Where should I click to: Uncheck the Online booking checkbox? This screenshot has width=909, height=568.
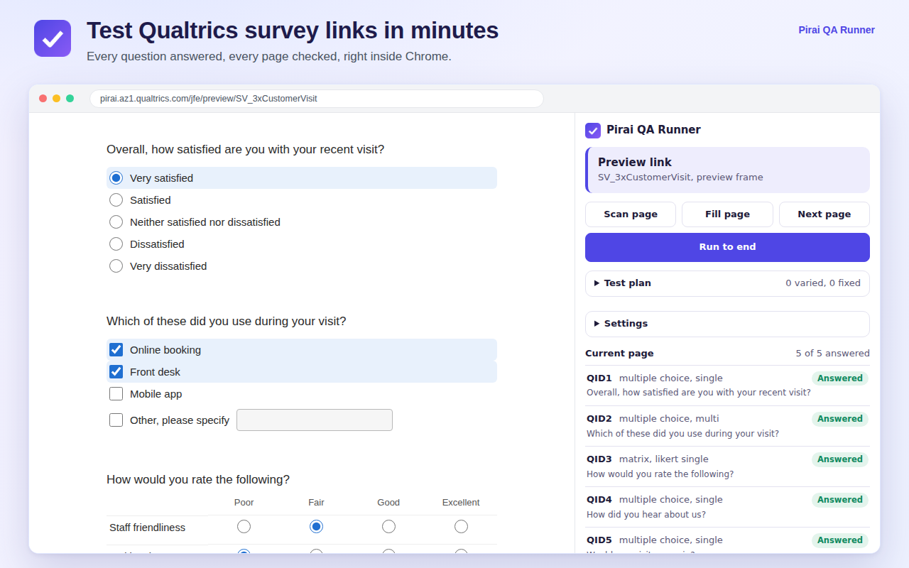point(116,350)
